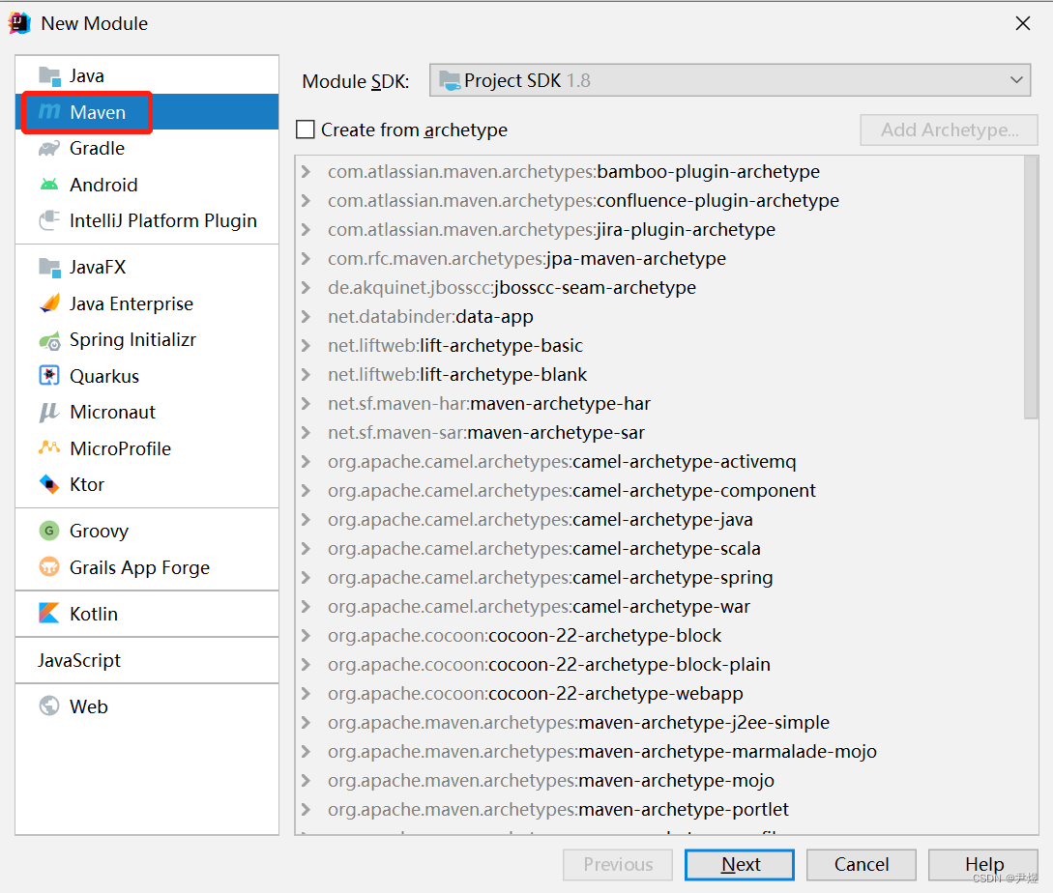Screen dimensions: 1053x893
Task: Click the Next button
Action: (x=740, y=865)
